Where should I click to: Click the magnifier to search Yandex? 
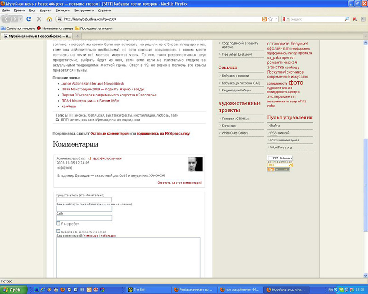[347, 19]
